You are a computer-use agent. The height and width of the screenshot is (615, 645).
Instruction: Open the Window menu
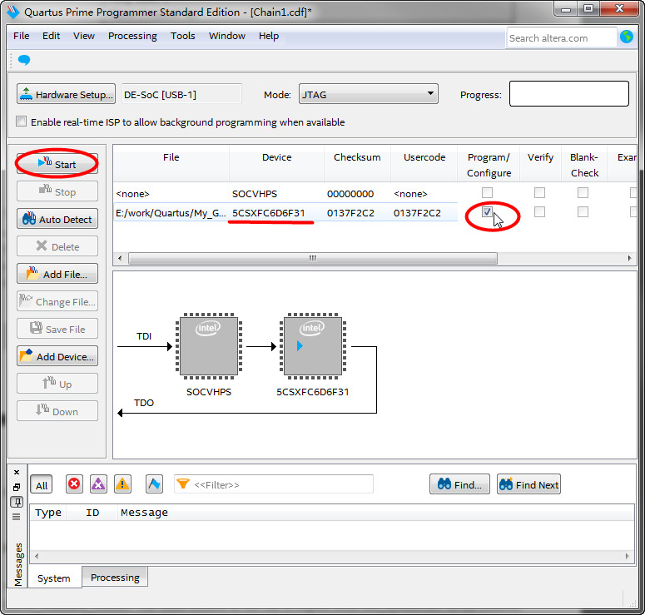pos(227,36)
